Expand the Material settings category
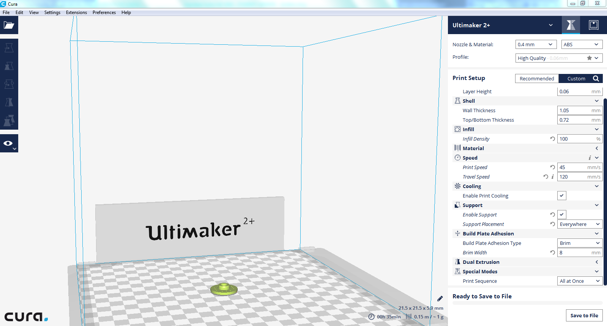 pos(597,148)
